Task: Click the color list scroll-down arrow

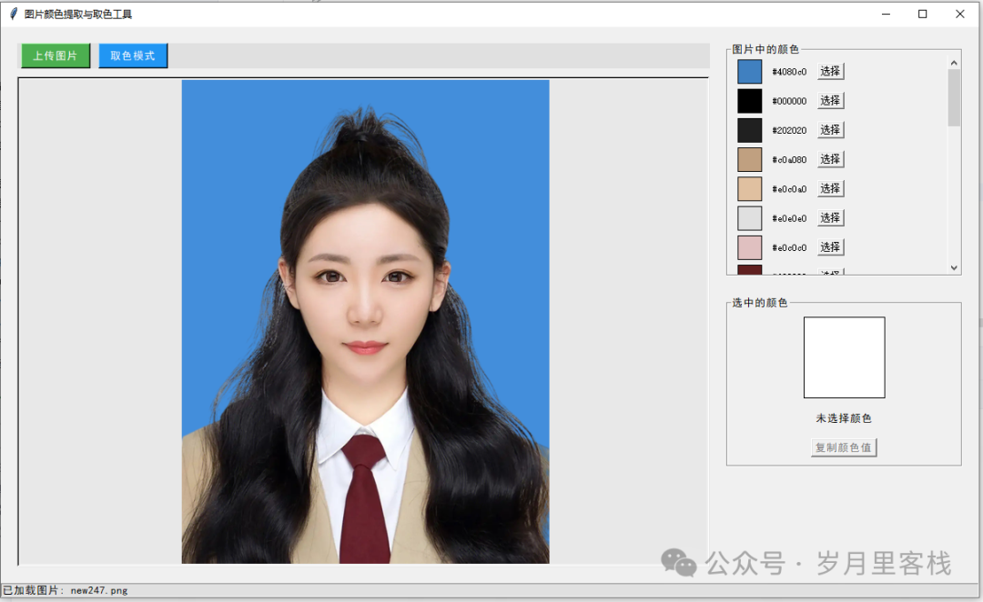Action: coord(954,268)
